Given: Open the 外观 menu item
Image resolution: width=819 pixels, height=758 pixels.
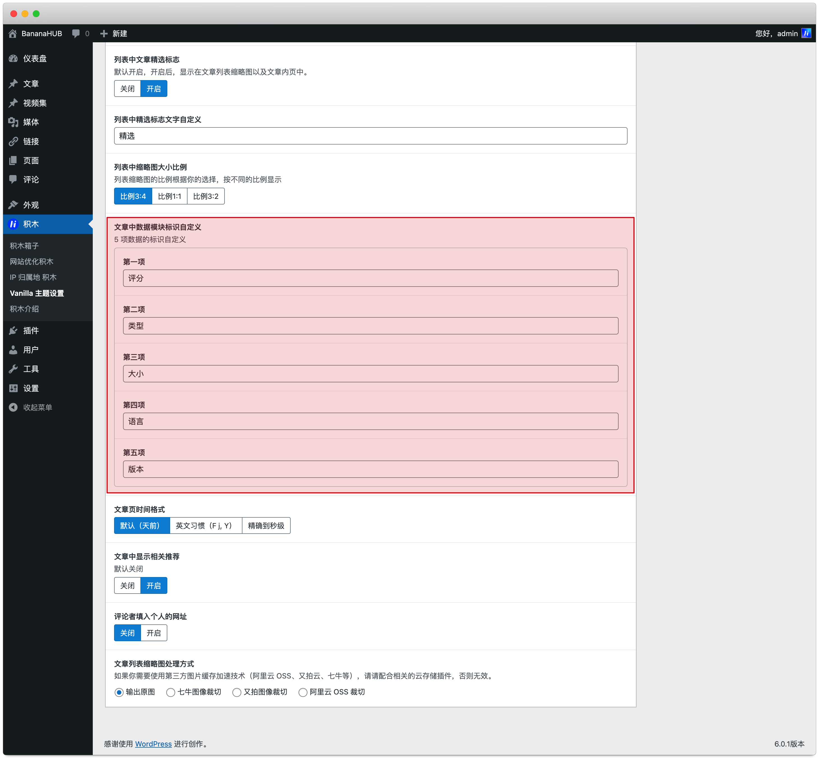Looking at the screenshot, I should coord(48,205).
